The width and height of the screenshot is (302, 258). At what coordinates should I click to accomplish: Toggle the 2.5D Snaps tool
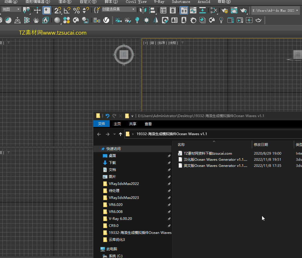click(x=58, y=10)
